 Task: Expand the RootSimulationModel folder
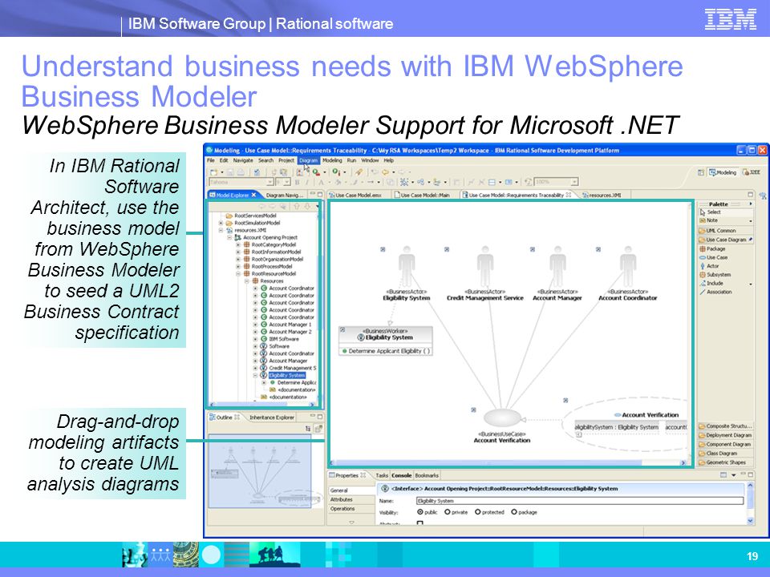point(221,223)
